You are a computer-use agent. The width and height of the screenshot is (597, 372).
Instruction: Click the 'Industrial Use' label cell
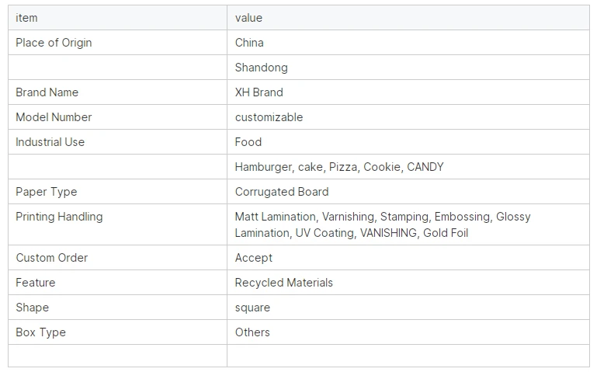[118, 142]
